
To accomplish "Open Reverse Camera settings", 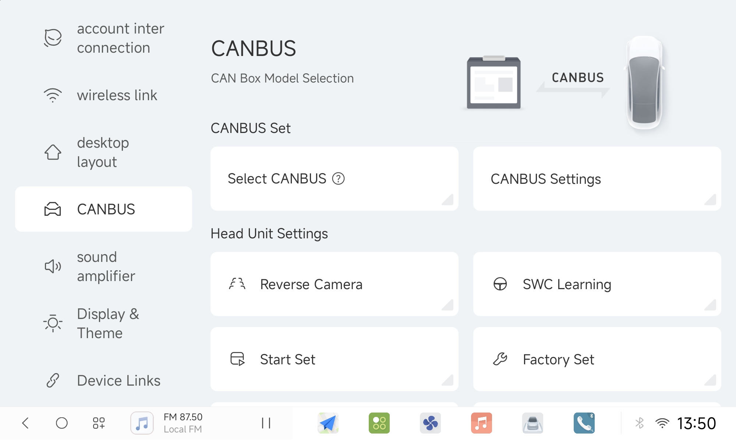I will coord(334,284).
